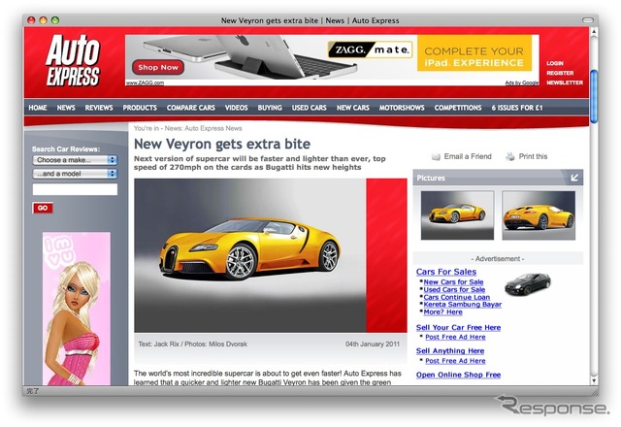Click the vertical scrollbar thumb

[594, 96]
